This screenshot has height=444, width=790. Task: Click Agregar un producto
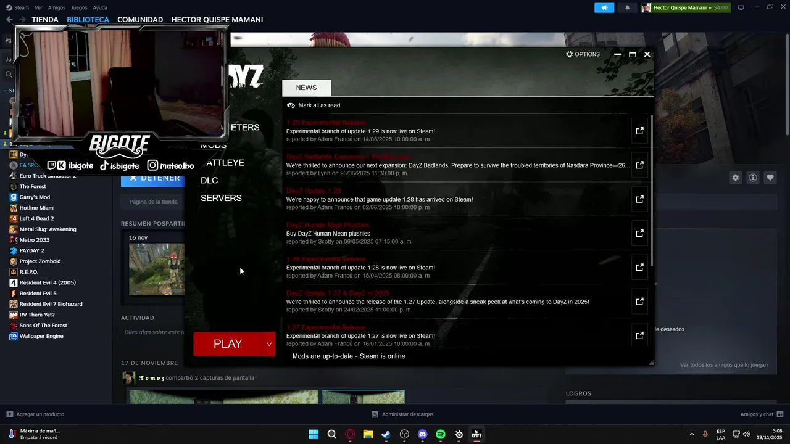(35, 414)
